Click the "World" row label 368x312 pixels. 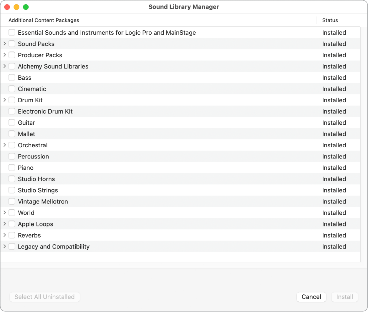coord(26,213)
